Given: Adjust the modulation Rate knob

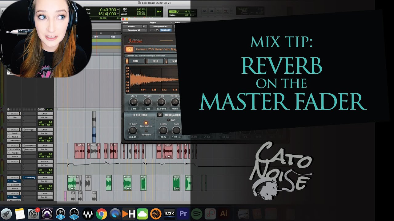Looking at the screenshot, I should pos(176,130).
